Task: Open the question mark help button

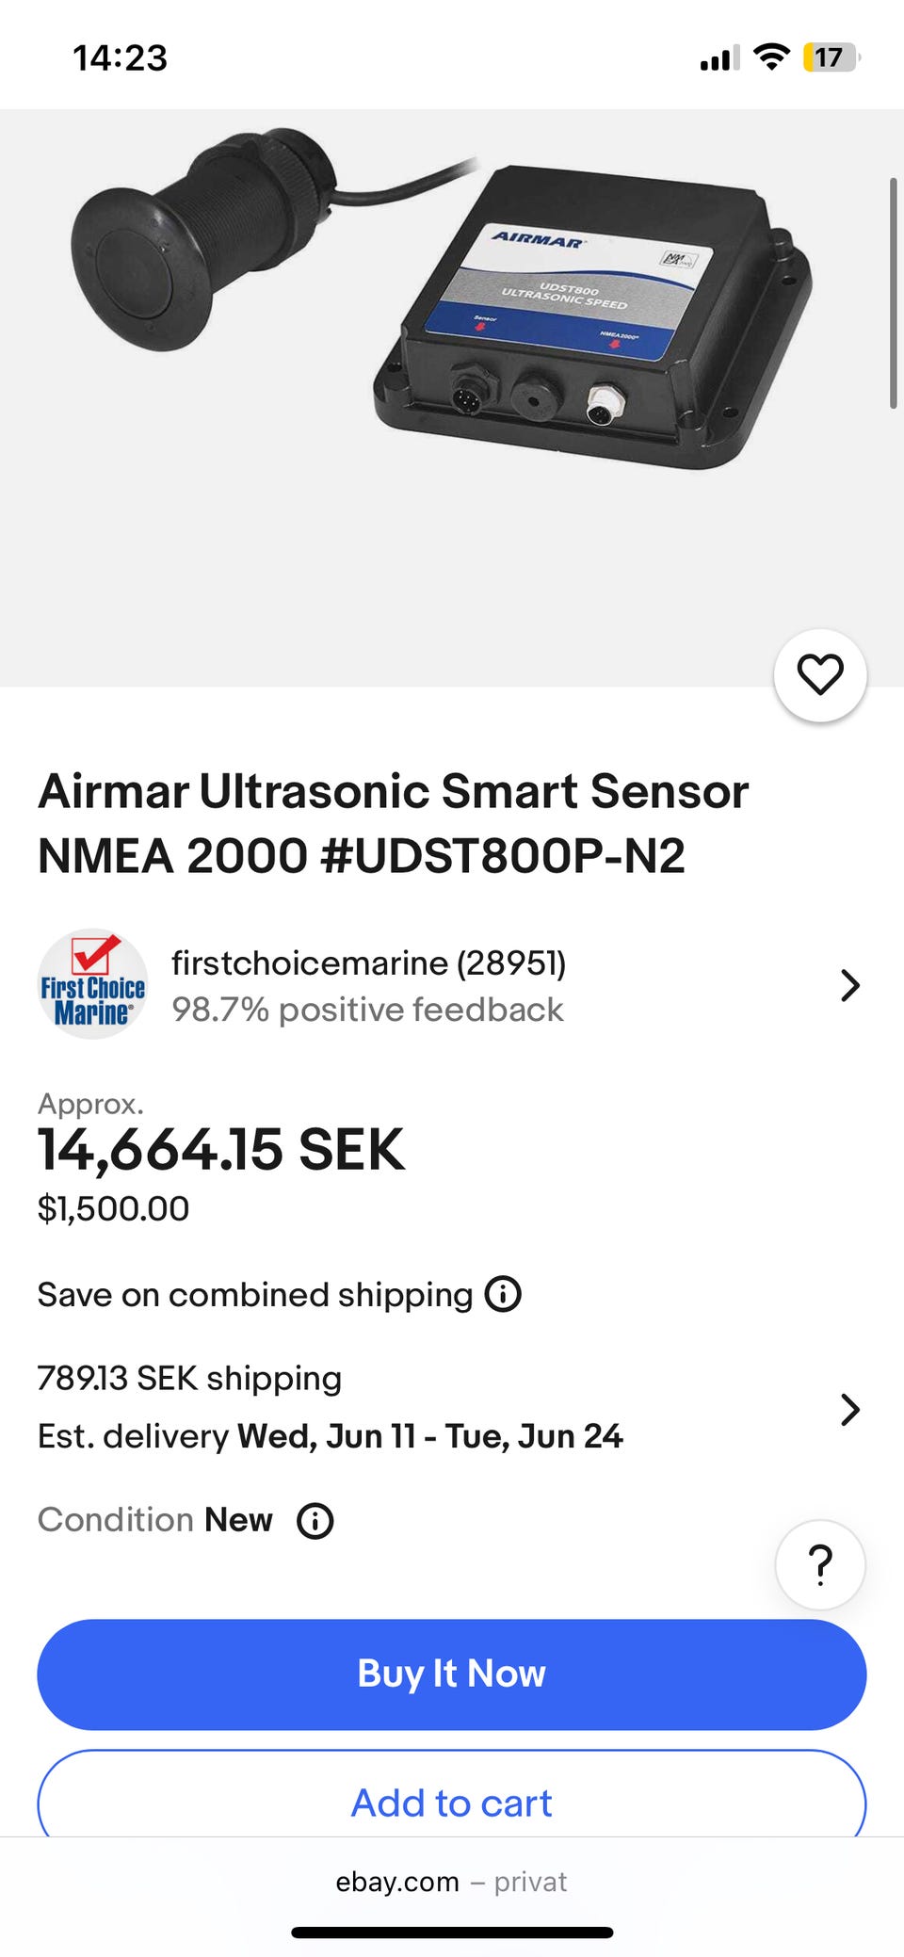Action: tap(819, 1565)
